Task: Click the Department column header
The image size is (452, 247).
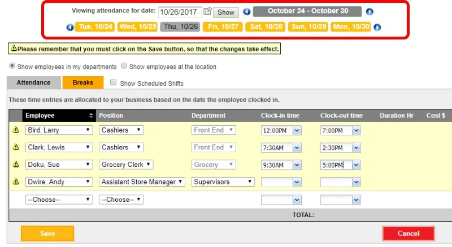Action: [208, 116]
